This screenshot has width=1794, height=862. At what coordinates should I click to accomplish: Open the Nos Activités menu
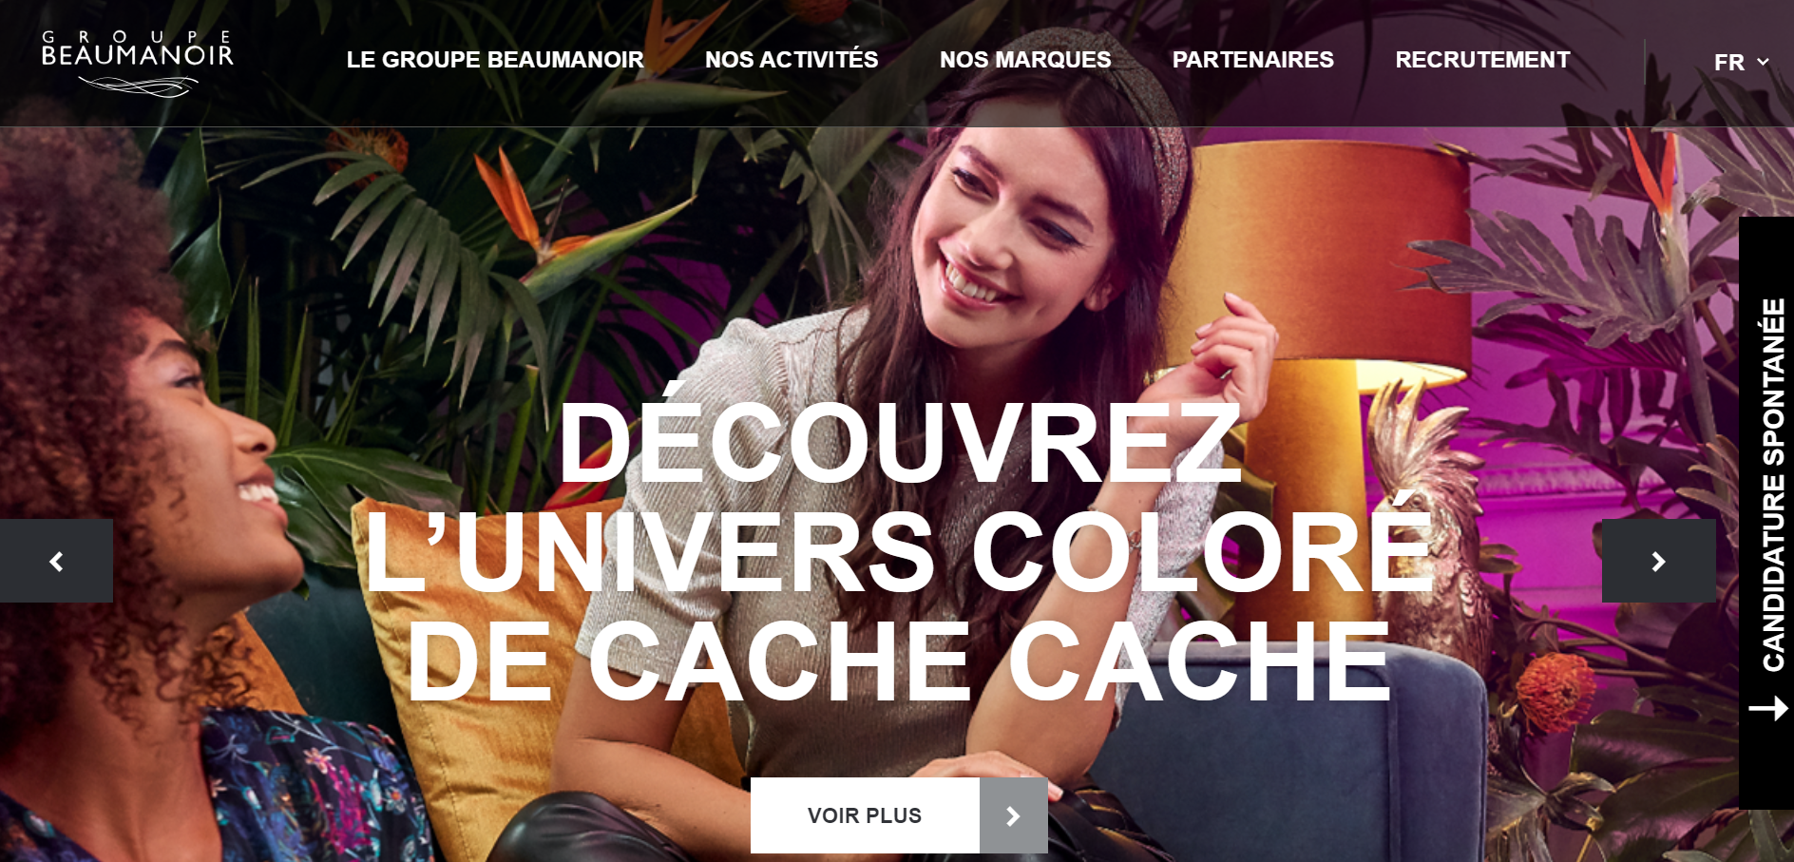(792, 60)
